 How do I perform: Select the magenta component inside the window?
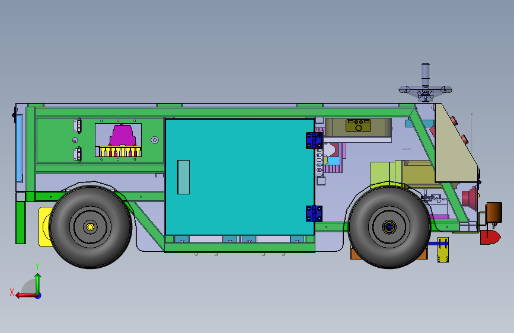pos(123,135)
